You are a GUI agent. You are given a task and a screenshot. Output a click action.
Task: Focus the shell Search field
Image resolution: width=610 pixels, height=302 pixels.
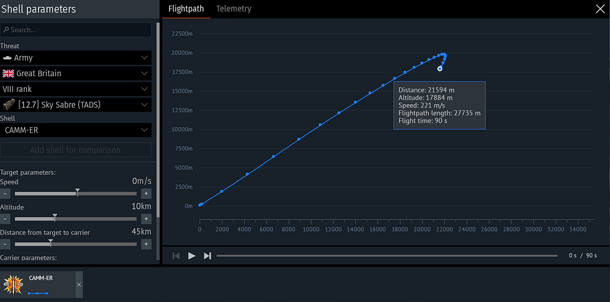[x=76, y=30]
